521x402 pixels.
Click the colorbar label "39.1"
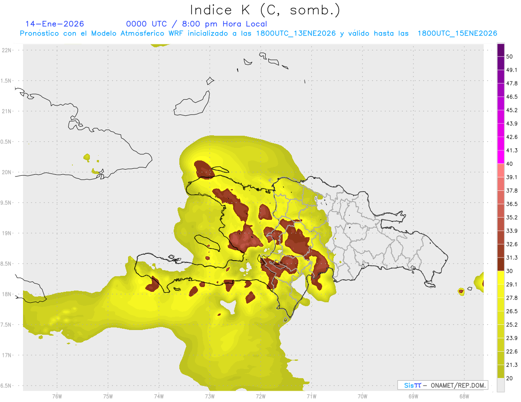[x=512, y=177]
